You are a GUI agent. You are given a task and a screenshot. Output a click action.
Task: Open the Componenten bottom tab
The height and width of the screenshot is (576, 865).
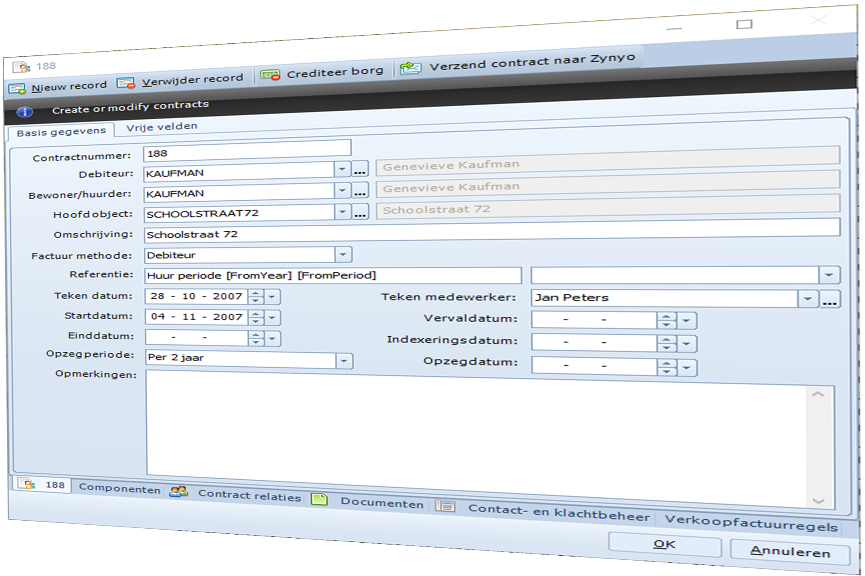click(119, 489)
